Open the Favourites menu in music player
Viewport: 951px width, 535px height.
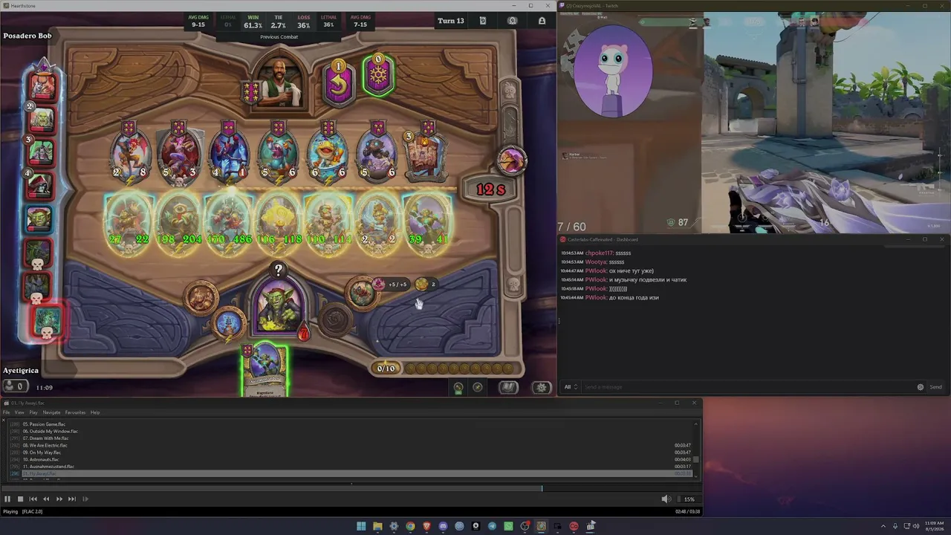(75, 412)
